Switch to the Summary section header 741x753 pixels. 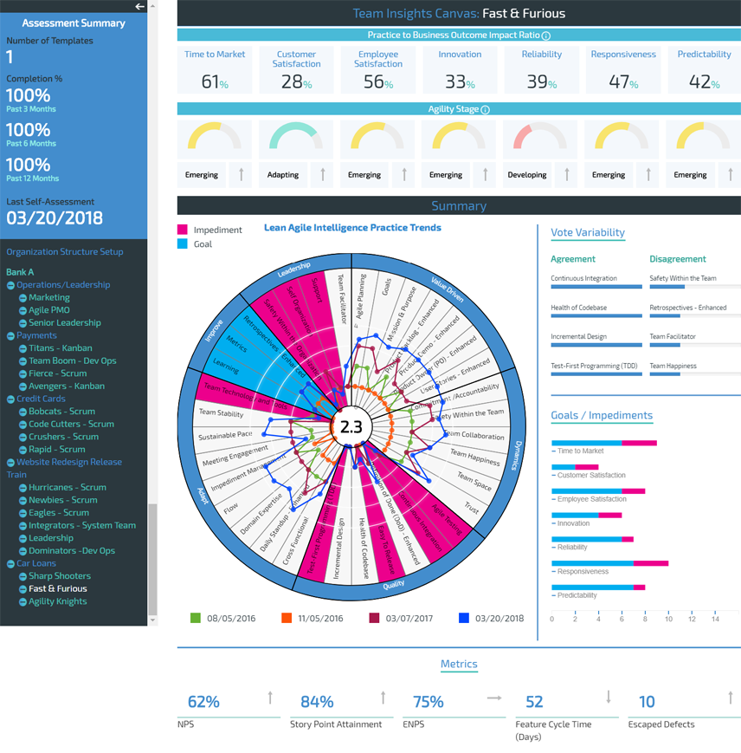(x=459, y=205)
